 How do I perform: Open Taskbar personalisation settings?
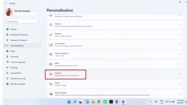point(65,74)
